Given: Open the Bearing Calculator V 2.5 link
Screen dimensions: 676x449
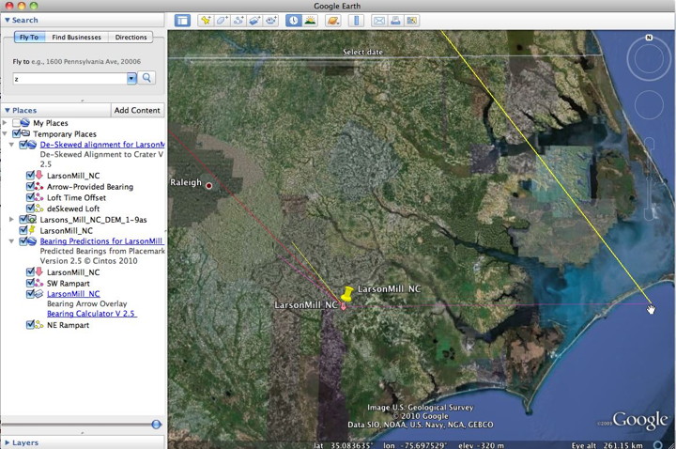Looking at the screenshot, I should (92, 314).
